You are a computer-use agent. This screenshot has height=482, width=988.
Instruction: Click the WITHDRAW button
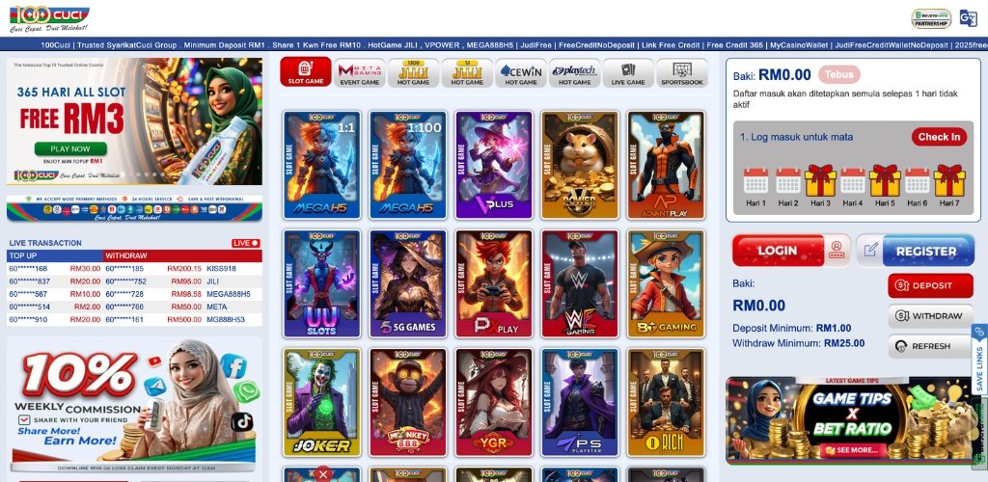[931, 316]
